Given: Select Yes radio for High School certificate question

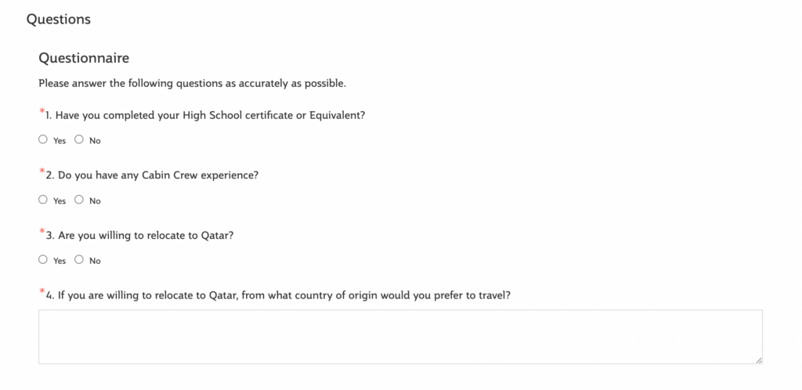Looking at the screenshot, I should 43,139.
